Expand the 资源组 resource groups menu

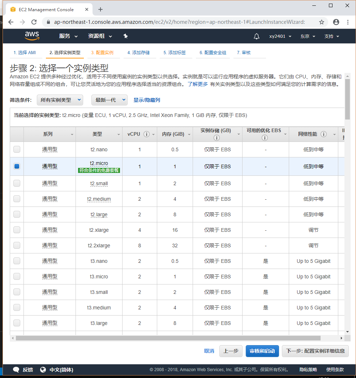100,36
